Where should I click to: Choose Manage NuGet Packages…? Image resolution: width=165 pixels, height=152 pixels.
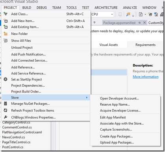(46, 104)
